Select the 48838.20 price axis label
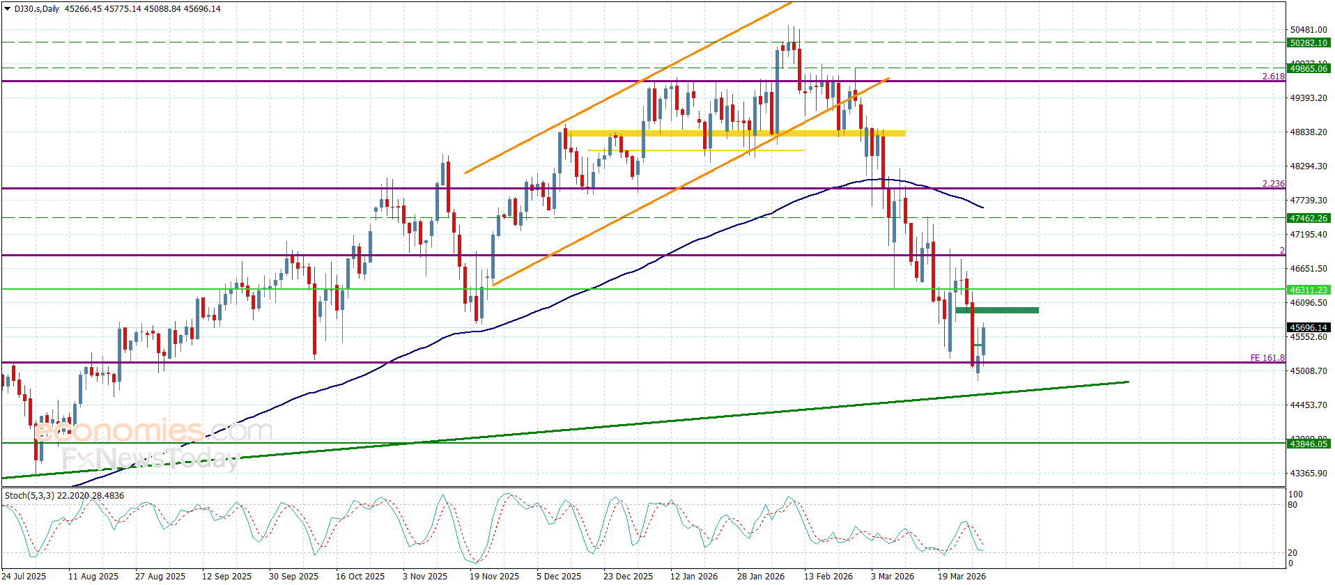The height and width of the screenshot is (585, 1335). (x=1309, y=132)
